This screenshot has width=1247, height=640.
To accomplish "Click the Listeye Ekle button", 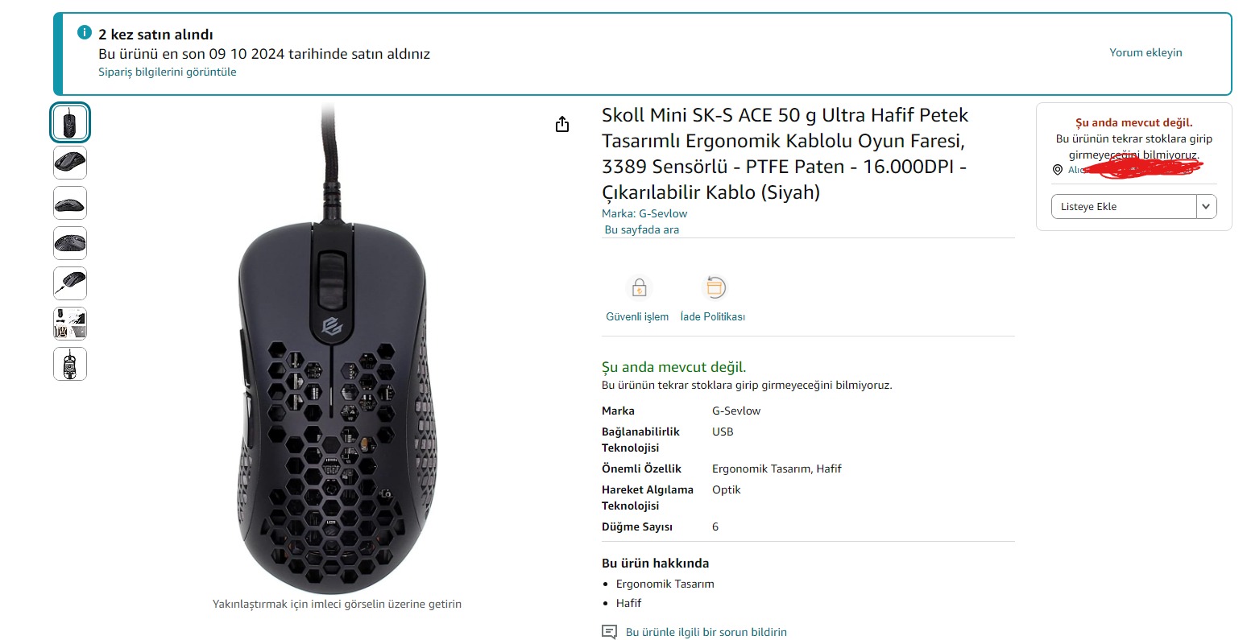I will click(x=1124, y=207).
